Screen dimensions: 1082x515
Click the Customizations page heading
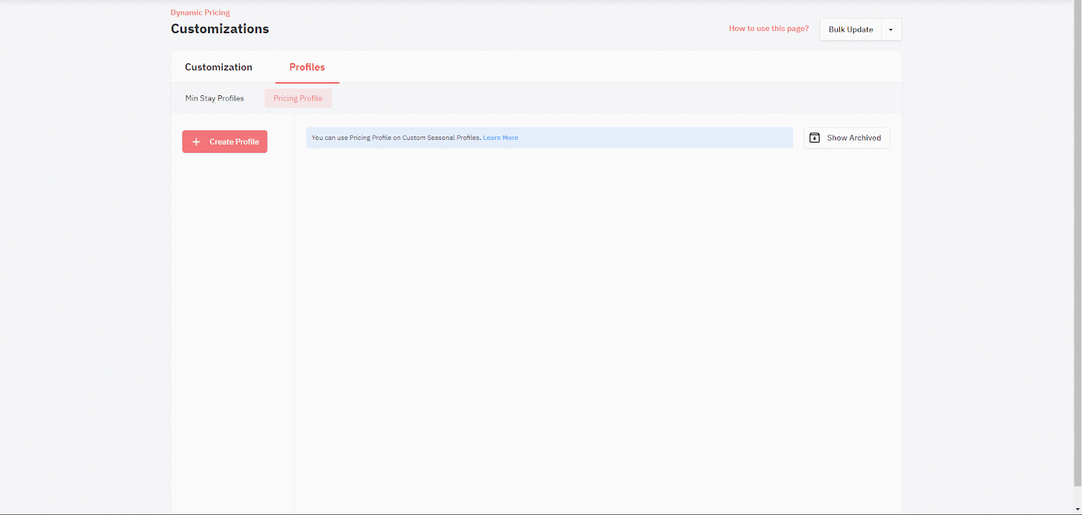click(220, 29)
